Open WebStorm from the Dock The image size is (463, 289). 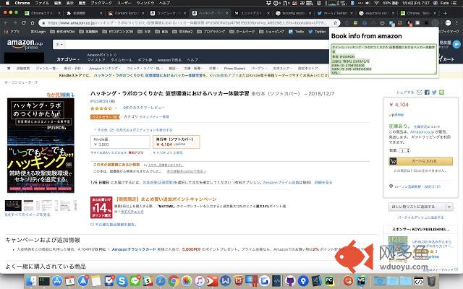361,281
